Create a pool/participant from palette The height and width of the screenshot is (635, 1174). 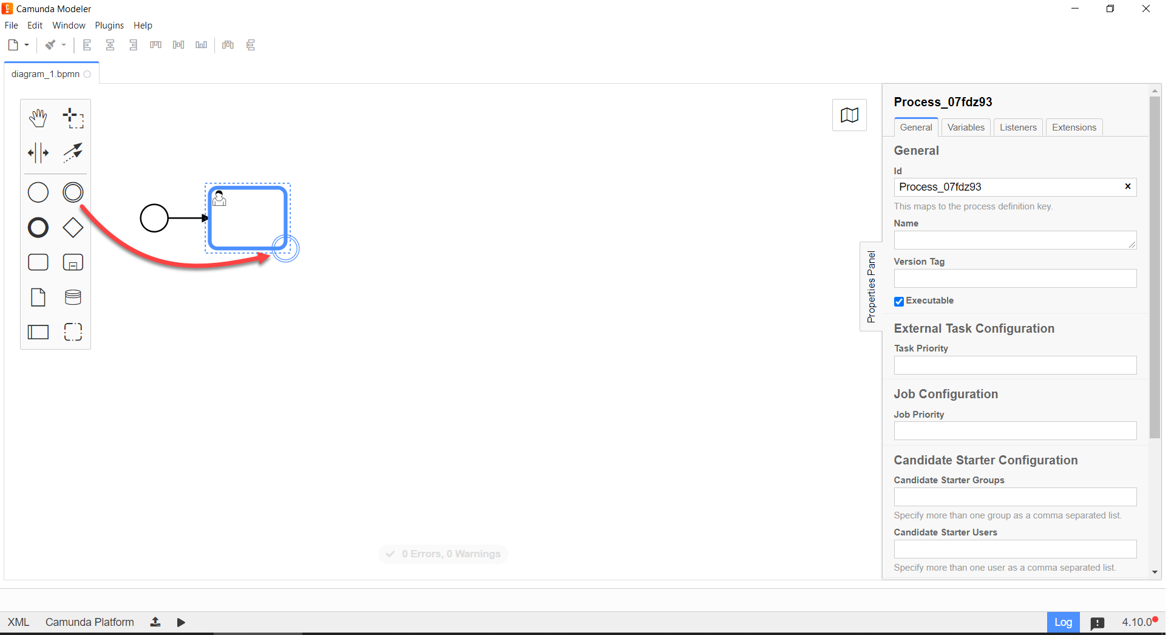[x=38, y=332]
